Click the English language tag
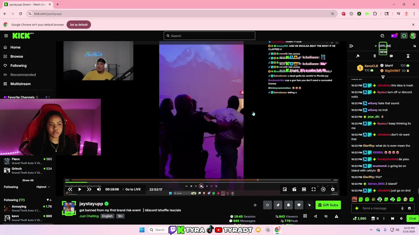This screenshot has height=235, width=419. point(107,216)
